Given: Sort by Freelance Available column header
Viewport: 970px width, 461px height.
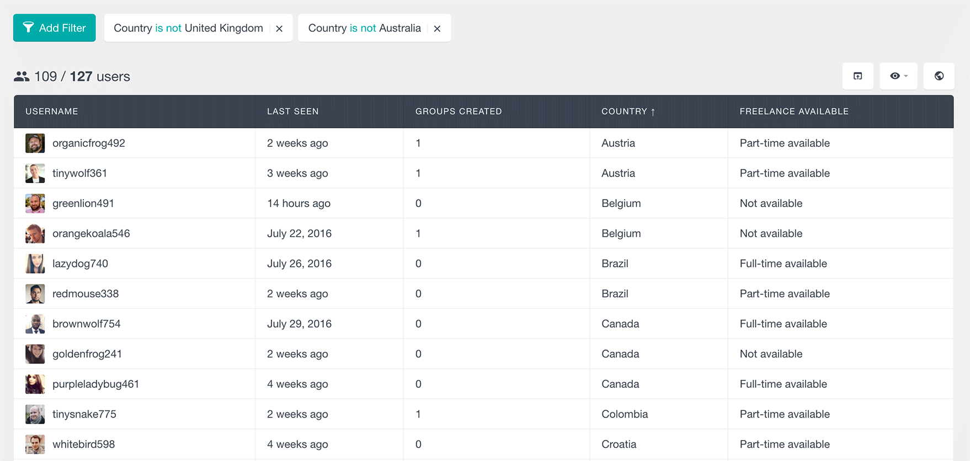Looking at the screenshot, I should [794, 111].
